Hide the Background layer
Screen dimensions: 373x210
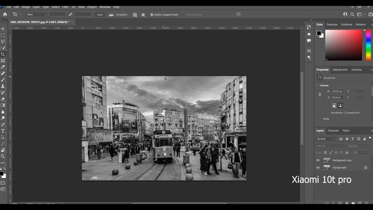pos(318,167)
